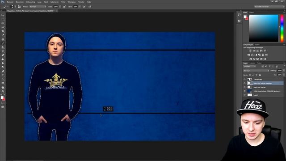Select the Crop tool
The width and height of the screenshot is (286, 161).
(x=3, y=31)
